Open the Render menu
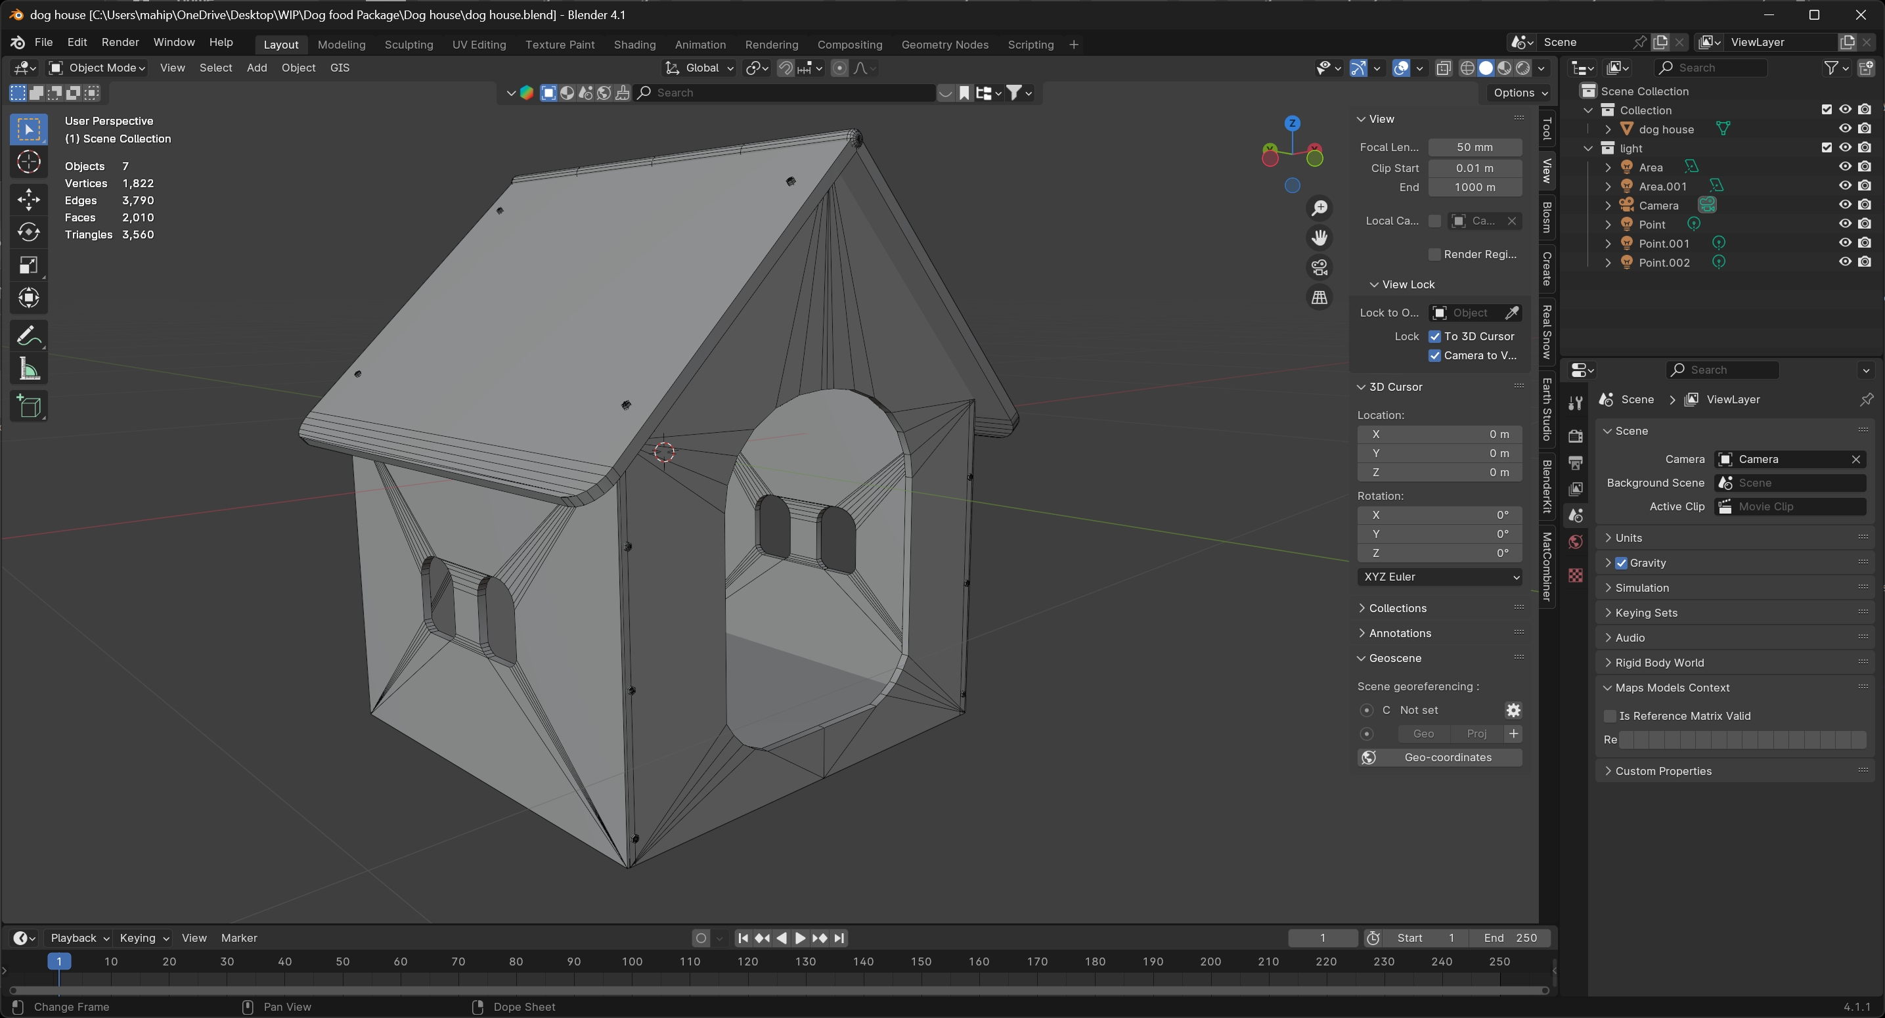This screenshot has width=1885, height=1018. pos(120,42)
